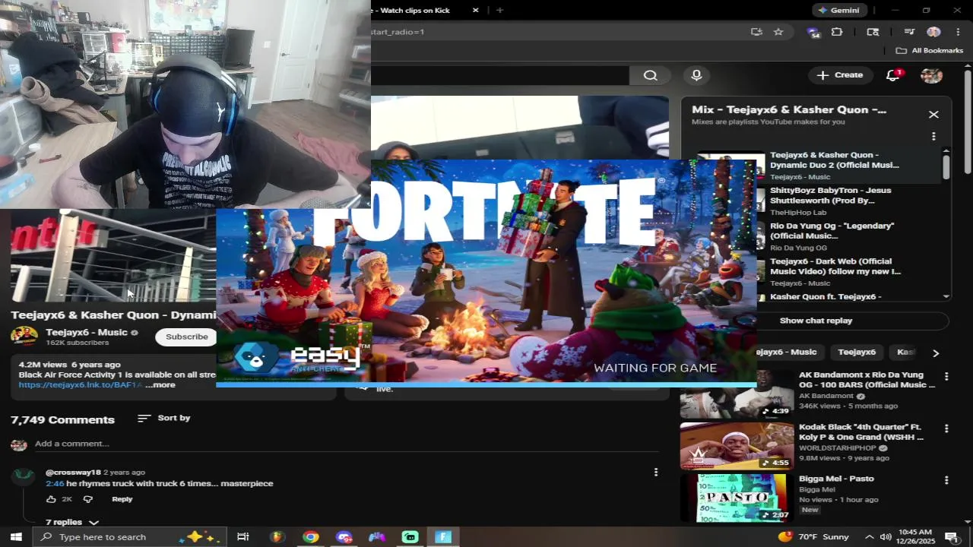Open Chrome media controls icon
This screenshot has width=973, height=547.
click(909, 32)
